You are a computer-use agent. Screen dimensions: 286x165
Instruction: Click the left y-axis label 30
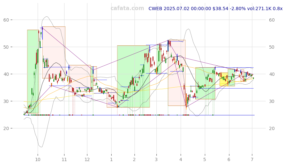tap(6, 101)
